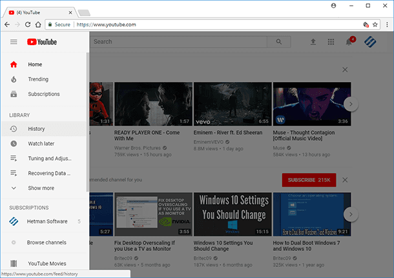Click the hamburger guide menu icon

(x=14, y=42)
